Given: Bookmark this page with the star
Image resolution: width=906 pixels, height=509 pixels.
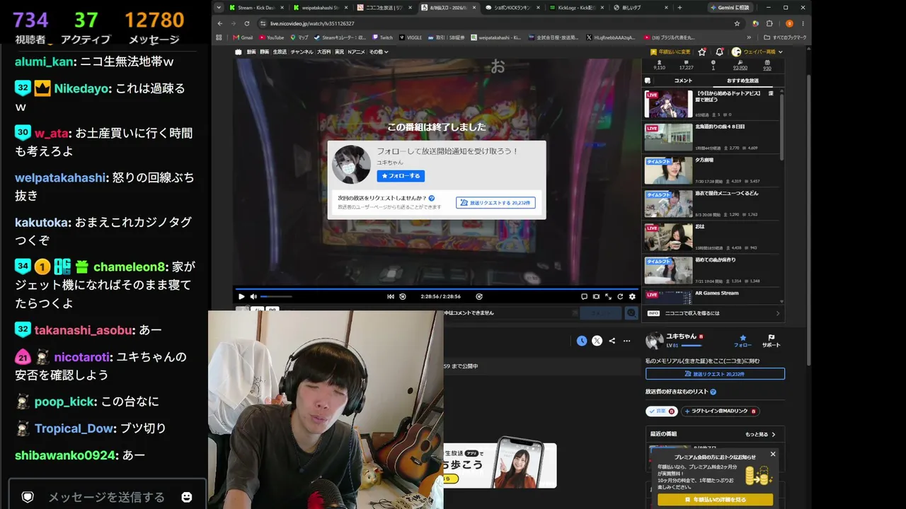Looking at the screenshot, I should tap(737, 23).
